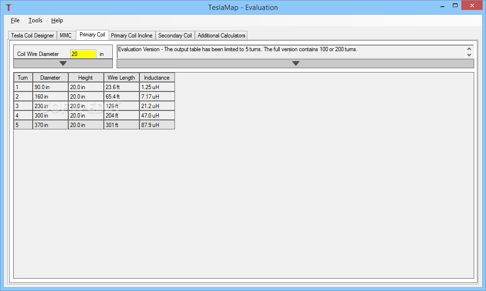Open the Help menu
The image size is (486, 291).
coord(57,20)
